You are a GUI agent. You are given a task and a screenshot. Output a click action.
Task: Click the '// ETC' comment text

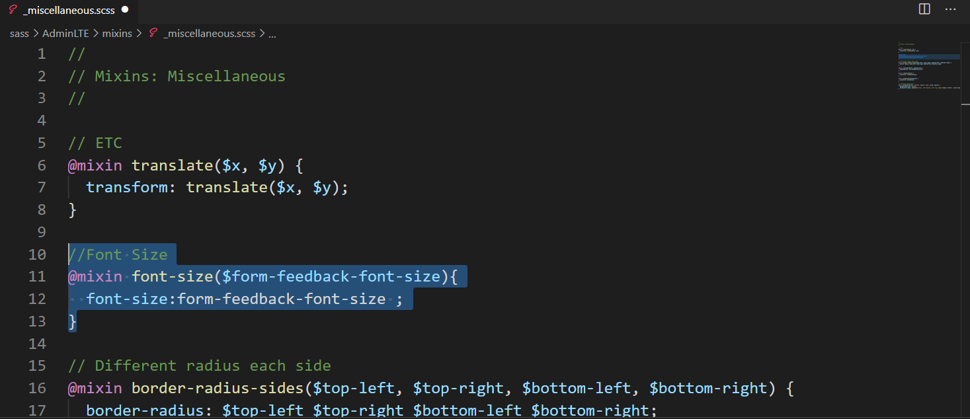coord(95,142)
